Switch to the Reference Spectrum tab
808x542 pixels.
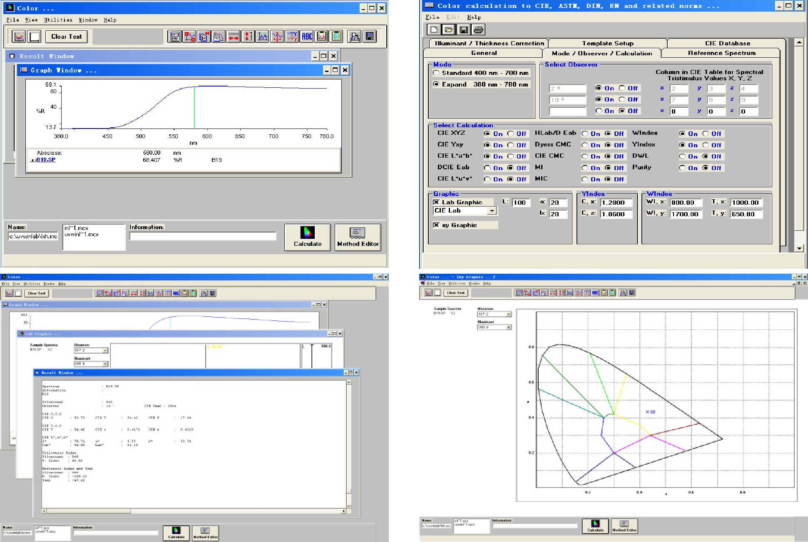click(x=721, y=53)
